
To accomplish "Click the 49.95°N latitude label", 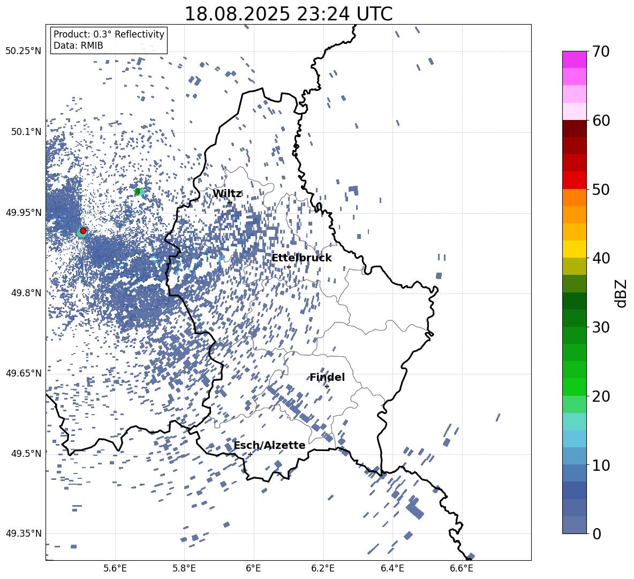I will [24, 212].
